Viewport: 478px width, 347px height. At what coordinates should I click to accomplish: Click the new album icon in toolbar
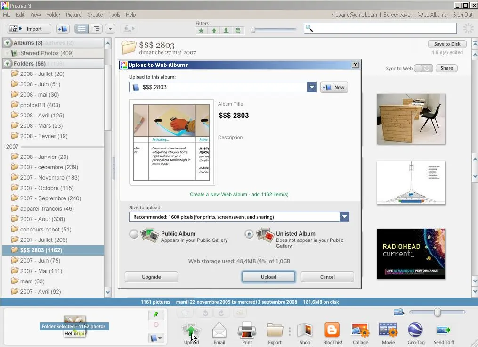coord(63,29)
